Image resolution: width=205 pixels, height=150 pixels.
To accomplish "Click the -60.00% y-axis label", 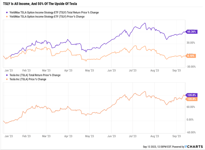I will 191,132.
